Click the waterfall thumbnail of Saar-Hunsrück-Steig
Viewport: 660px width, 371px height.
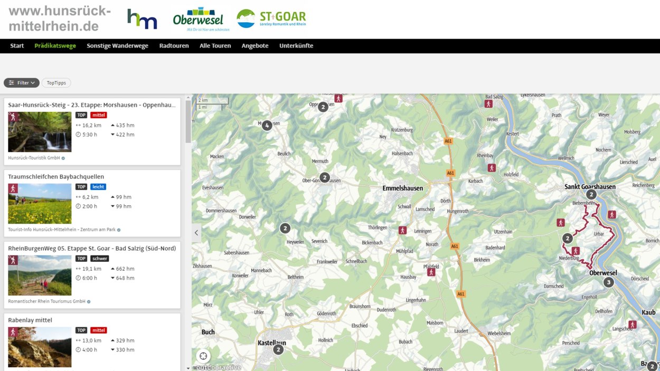pyautogui.click(x=40, y=132)
